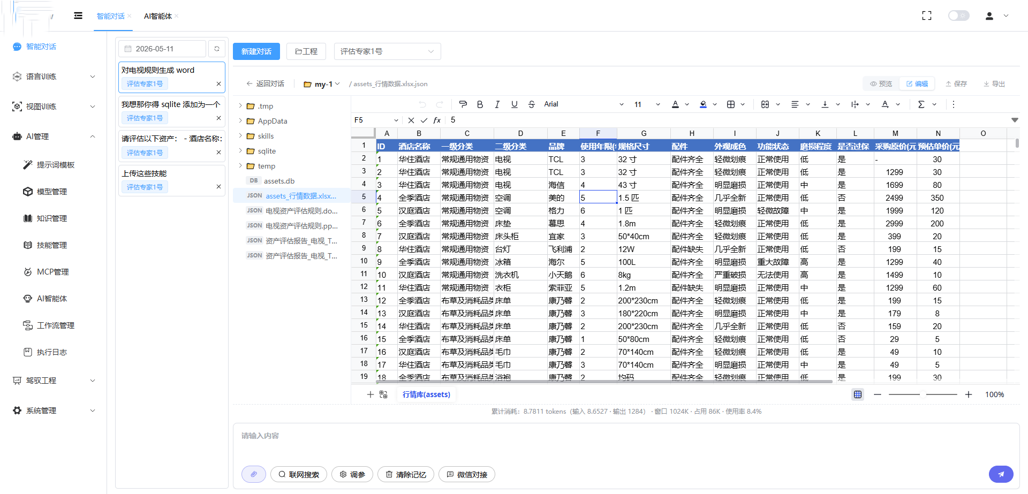
Task: Close the 对电视规则生成 word conversation
Action: (x=218, y=83)
